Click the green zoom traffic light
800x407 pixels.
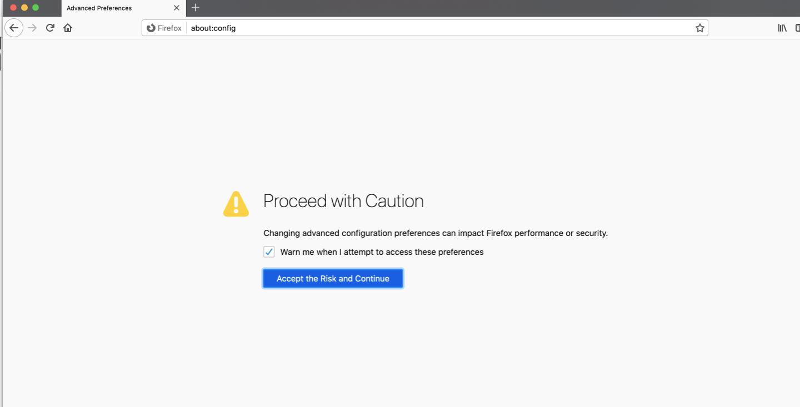(35, 8)
